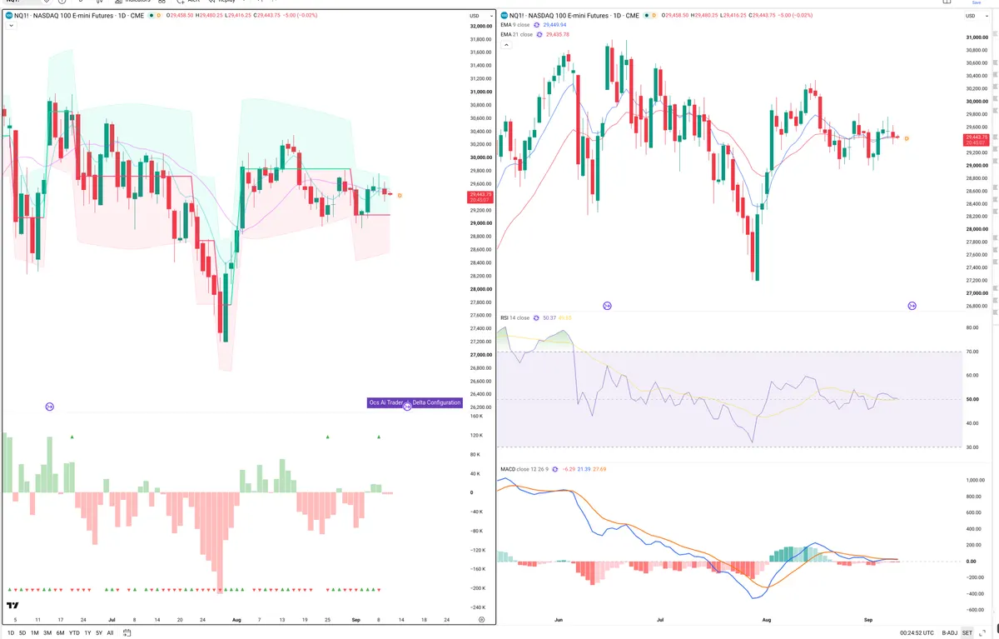Open the Go to date calendar icon

pyautogui.click(x=126, y=632)
